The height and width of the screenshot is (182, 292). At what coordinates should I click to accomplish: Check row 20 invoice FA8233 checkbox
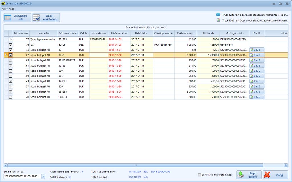[x=11, y=97]
